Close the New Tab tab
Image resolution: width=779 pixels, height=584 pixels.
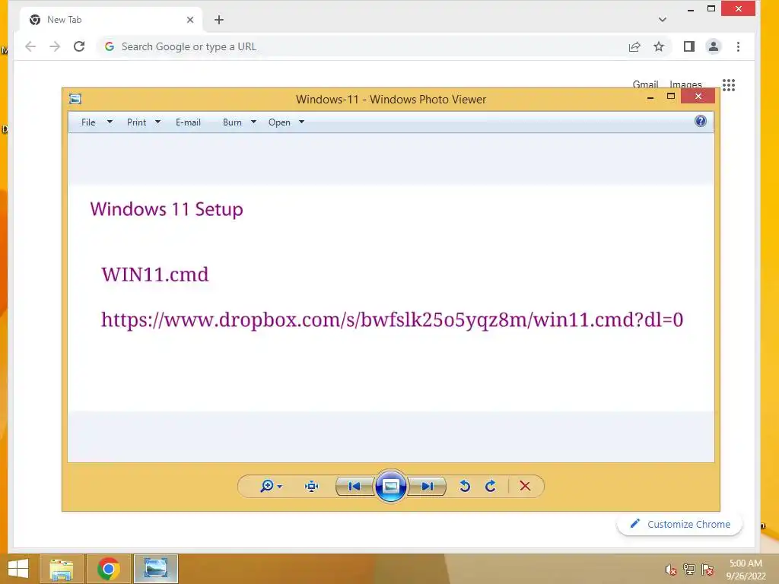189,20
